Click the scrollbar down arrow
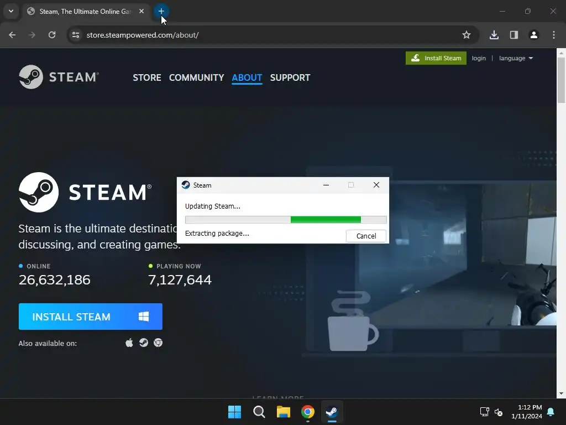566x425 pixels. coord(562,393)
